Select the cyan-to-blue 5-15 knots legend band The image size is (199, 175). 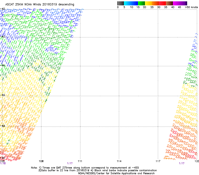coord(131,3)
